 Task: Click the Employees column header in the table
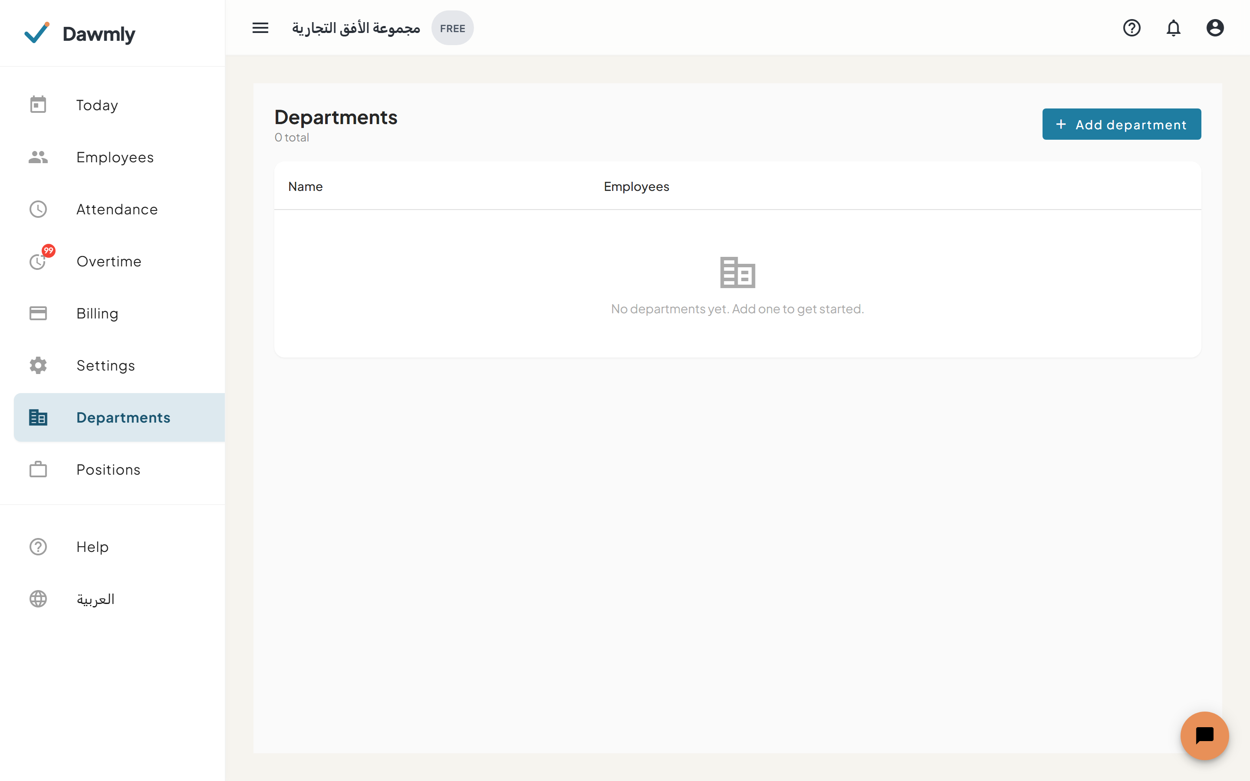tap(636, 187)
